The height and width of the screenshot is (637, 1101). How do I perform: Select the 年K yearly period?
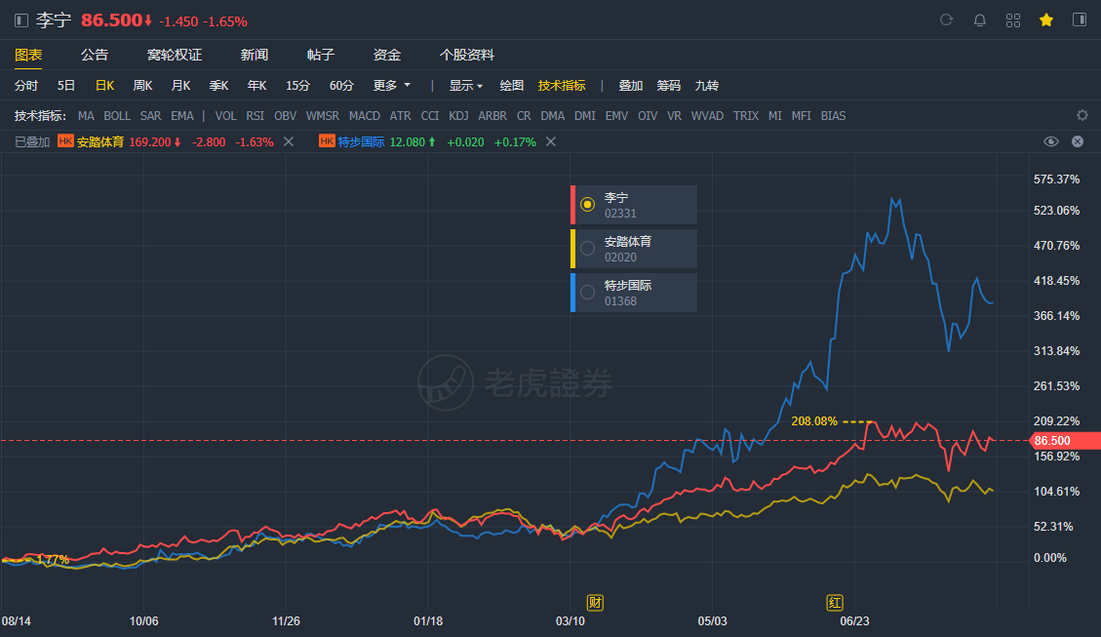point(257,86)
